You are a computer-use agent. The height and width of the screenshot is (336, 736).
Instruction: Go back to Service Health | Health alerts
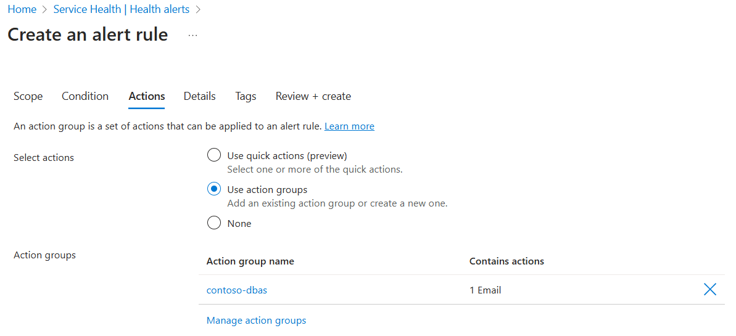(121, 9)
